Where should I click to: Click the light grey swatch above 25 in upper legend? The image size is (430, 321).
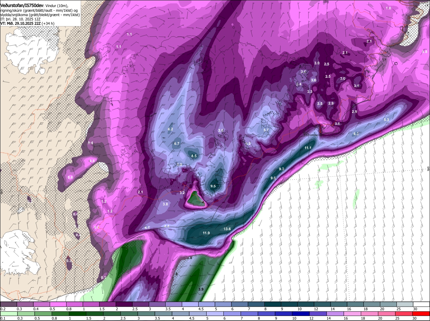(405, 304)
